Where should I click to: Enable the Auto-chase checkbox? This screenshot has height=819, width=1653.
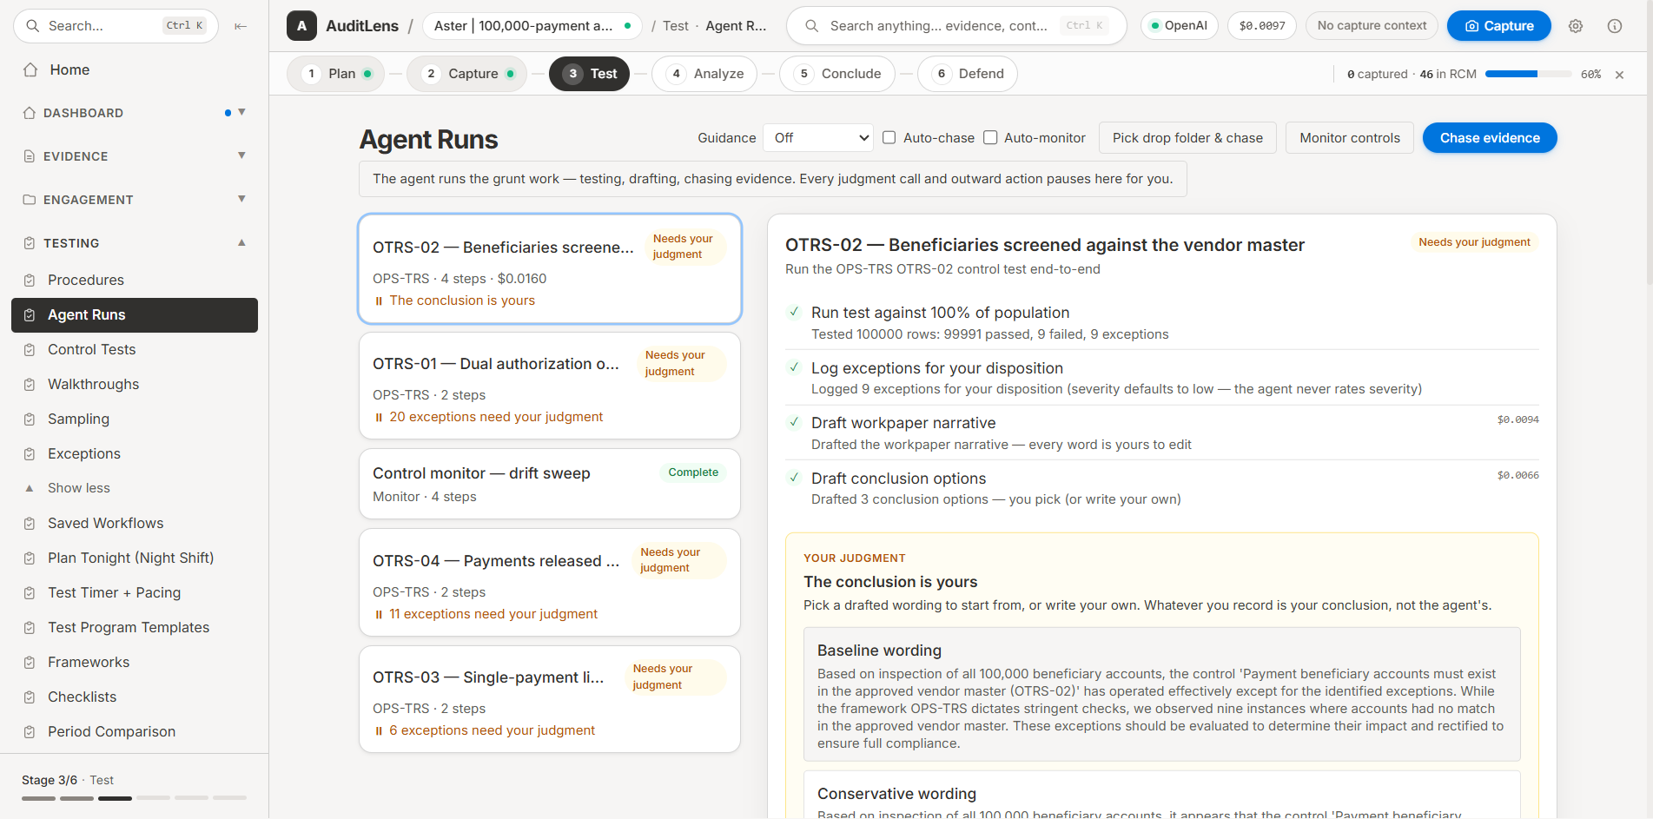(x=889, y=137)
